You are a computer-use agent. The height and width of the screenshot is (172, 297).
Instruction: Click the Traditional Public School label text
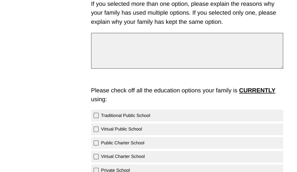(125, 116)
